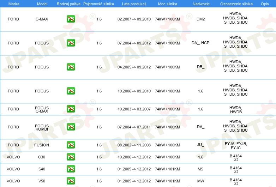Click the petrol icon in the FUSION row
The image size is (276, 187).
(x=71, y=145)
